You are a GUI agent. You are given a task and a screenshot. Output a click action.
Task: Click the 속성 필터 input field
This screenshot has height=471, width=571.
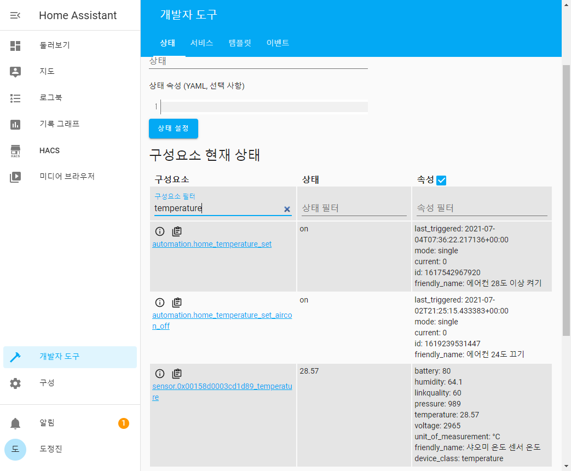tap(482, 208)
